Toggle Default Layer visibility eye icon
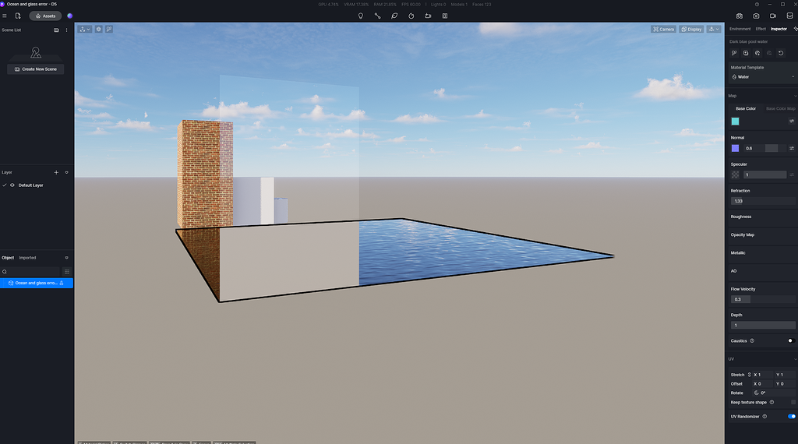The image size is (798, 444). tap(12, 185)
